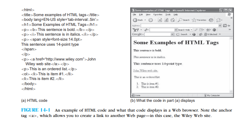Click the Google logo on Google toolbar

click(137, 34)
